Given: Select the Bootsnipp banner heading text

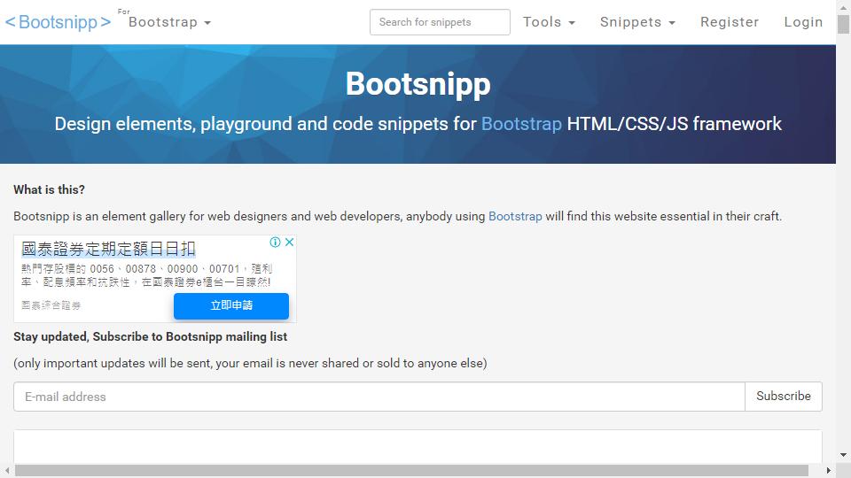Looking at the screenshot, I should (x=418, y=84).
